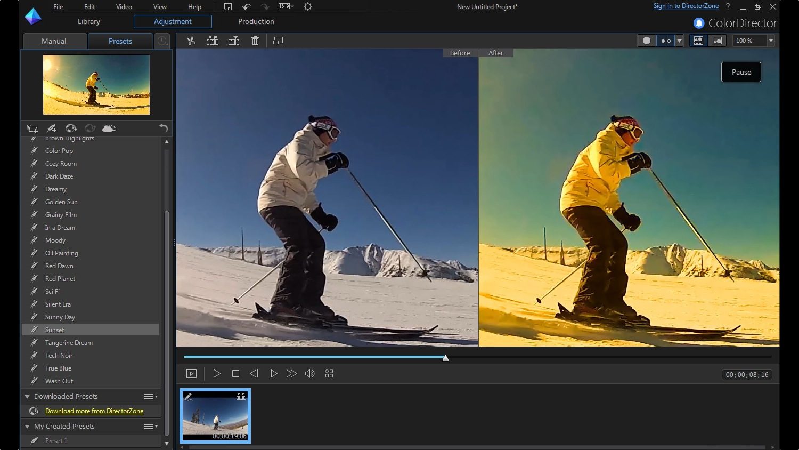Click the preset list scrollbar down arrow
The image size is (799, 450).
pos(167,443)
